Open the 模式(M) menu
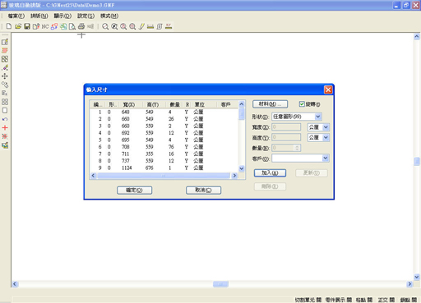421x303 pixels. (109, 16)
